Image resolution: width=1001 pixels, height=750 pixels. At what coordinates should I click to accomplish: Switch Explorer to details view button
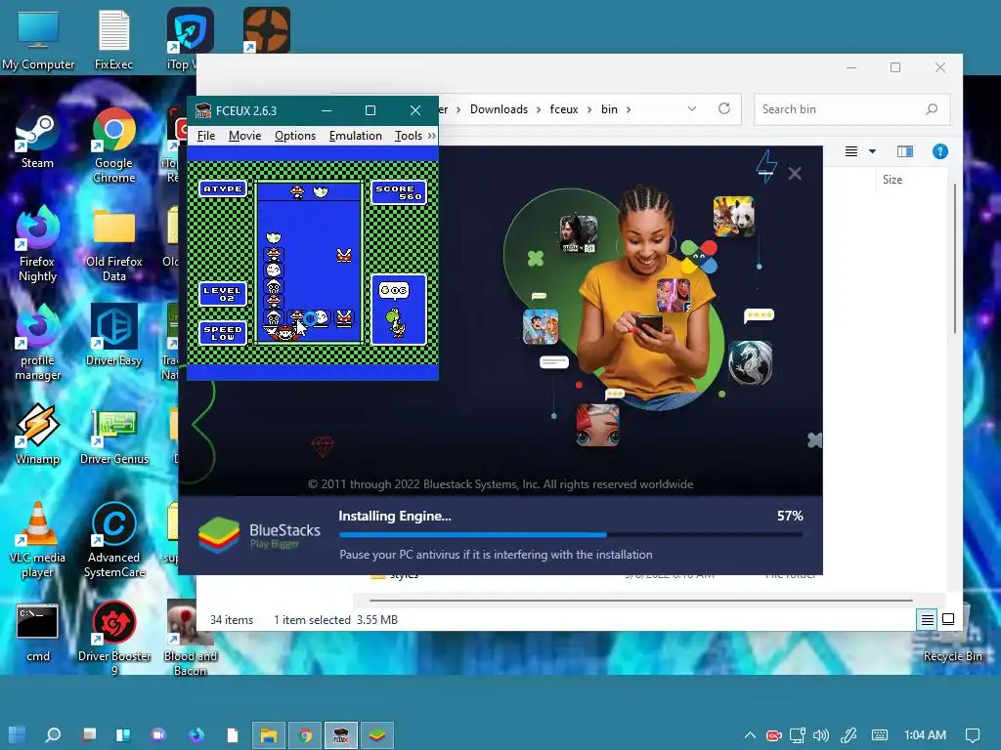point(927,619)
